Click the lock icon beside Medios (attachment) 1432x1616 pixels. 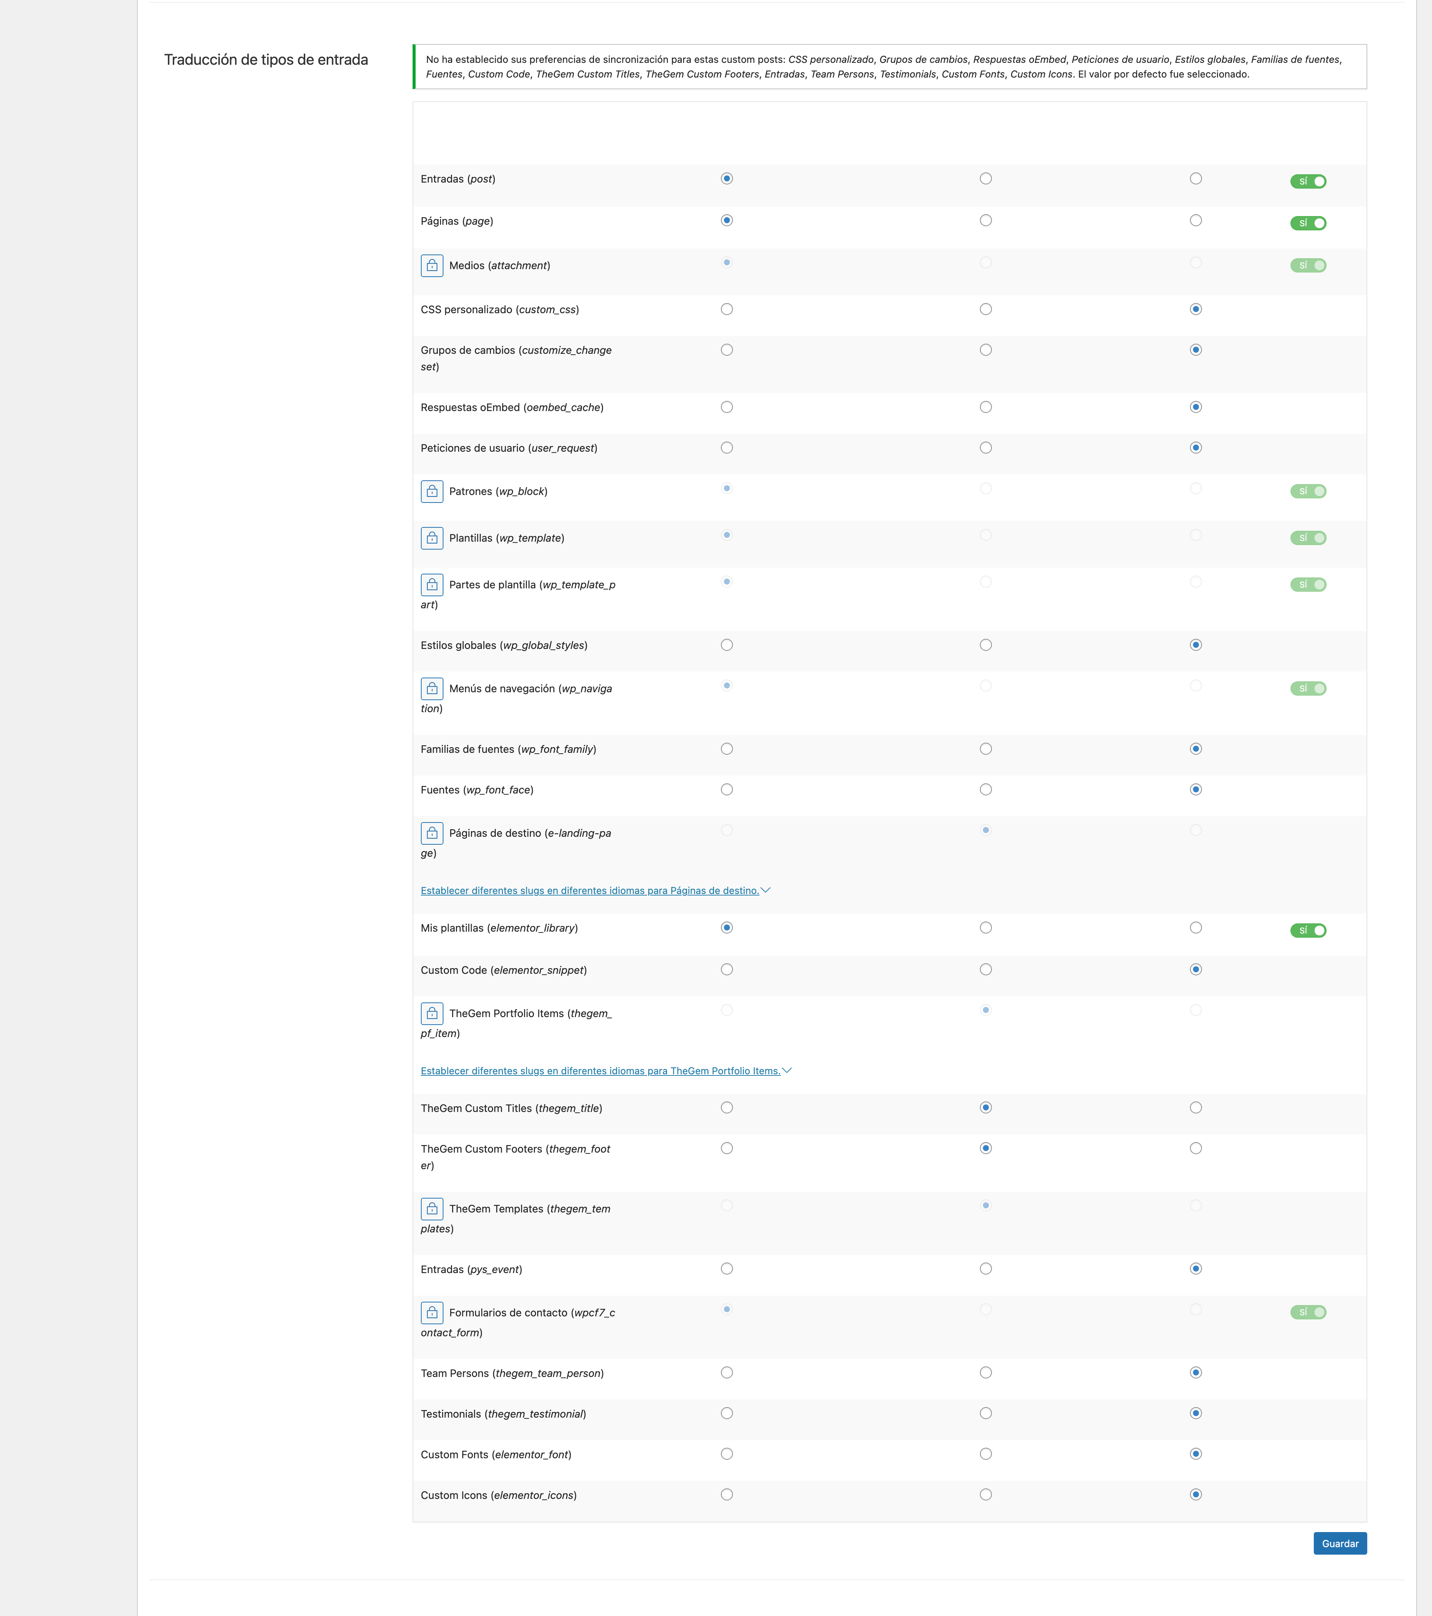point(432,266)
